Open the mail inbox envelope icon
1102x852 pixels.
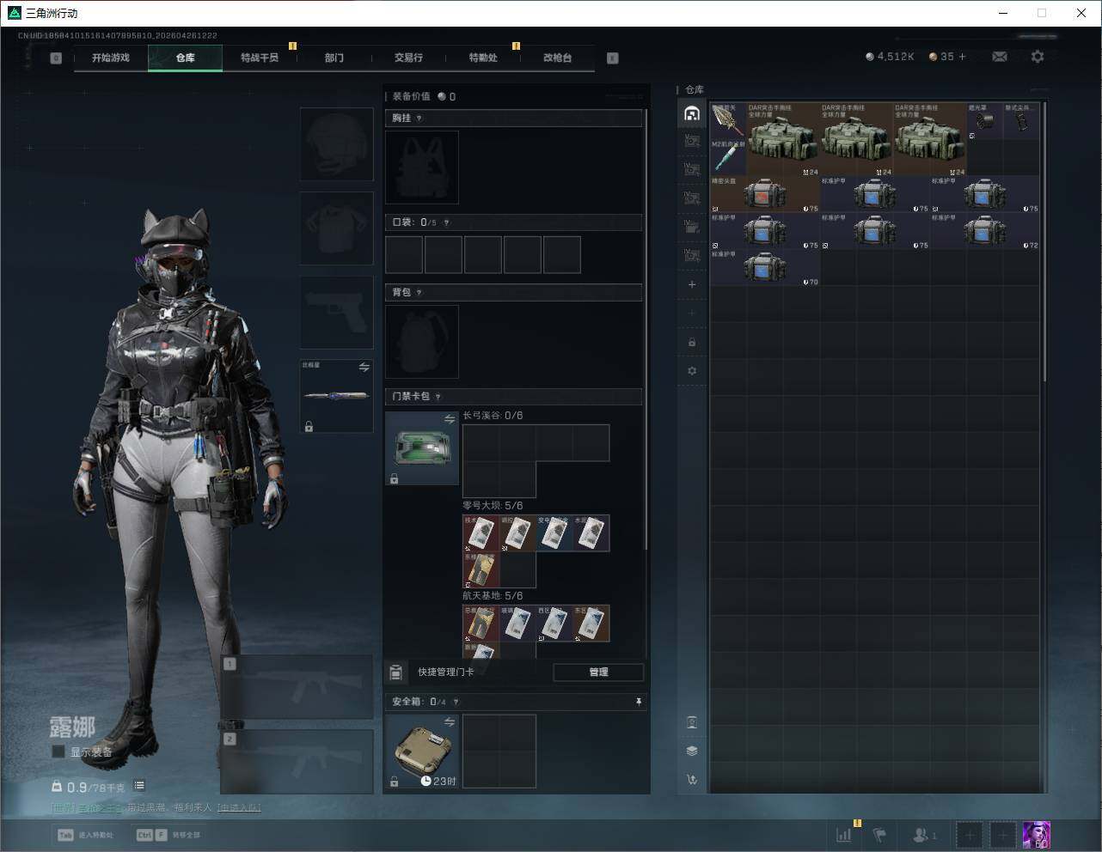[1000, 57]
